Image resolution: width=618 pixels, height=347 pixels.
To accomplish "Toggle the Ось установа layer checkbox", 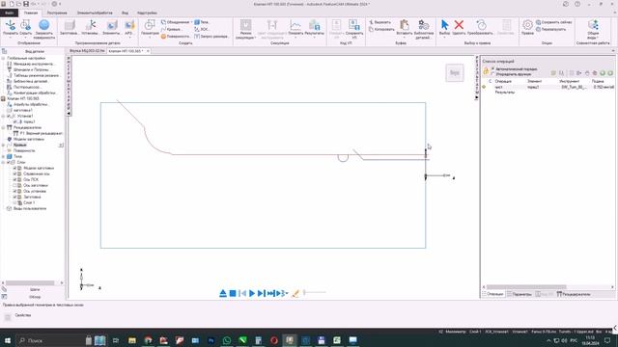I will click(14, 191).
